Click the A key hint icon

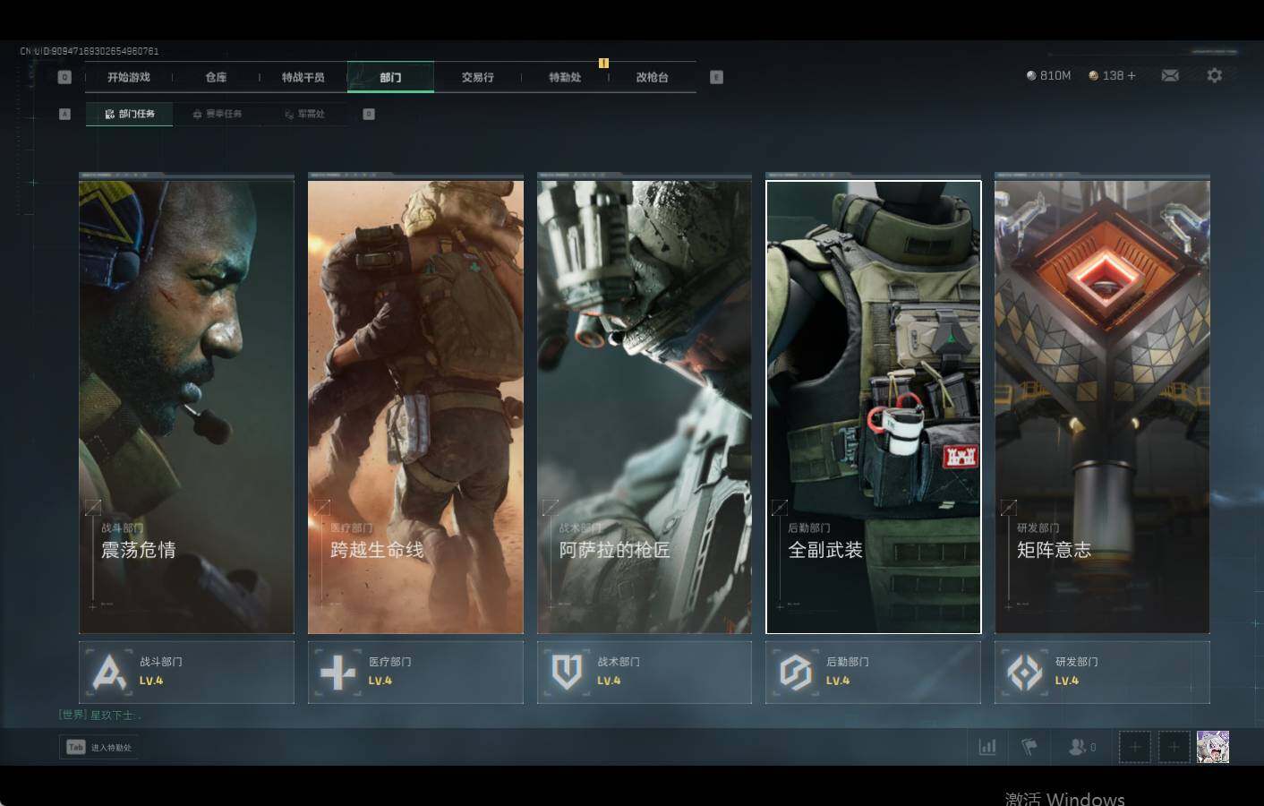click(x=64, y=114)
